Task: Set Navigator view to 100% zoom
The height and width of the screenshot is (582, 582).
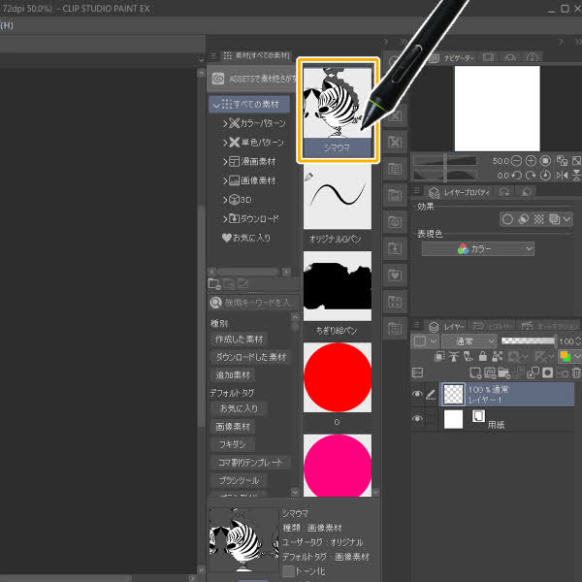Action: [545, 161]
